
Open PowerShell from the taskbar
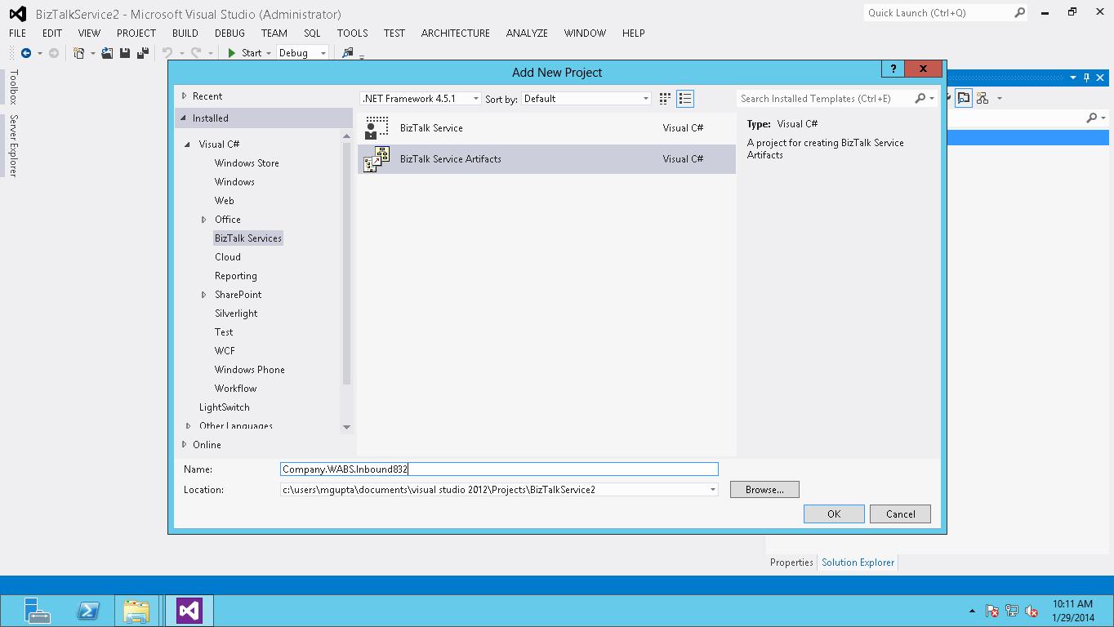coord(88,611)
